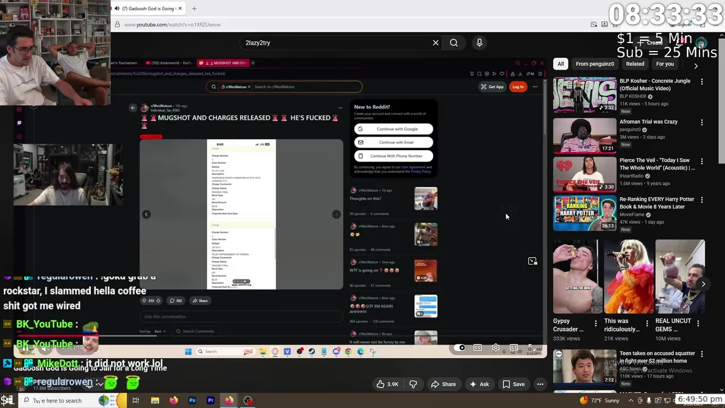The image size is (725, 408).
Task: Open the miniplayer overlay icon on video
Action: coord(532,261)
